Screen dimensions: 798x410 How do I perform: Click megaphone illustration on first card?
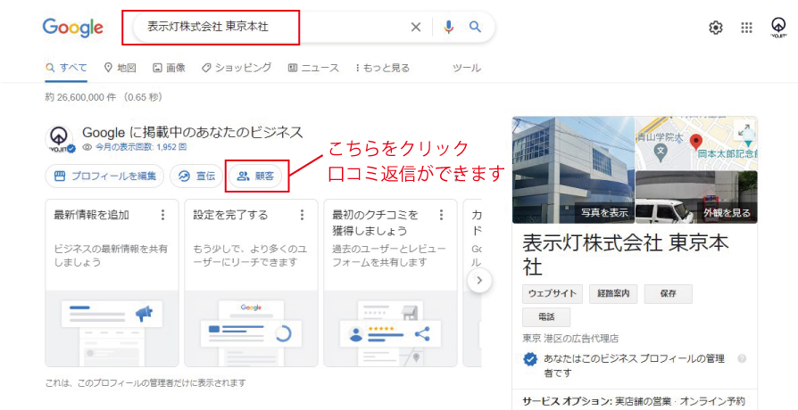(x=145, y=314)
